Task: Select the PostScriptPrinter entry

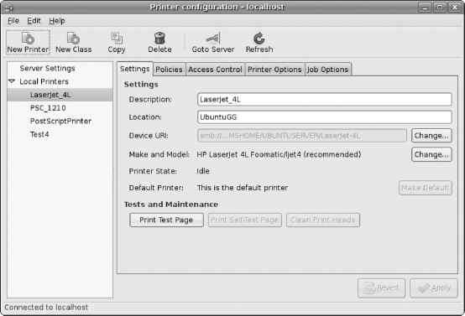Action: (60, 122)
